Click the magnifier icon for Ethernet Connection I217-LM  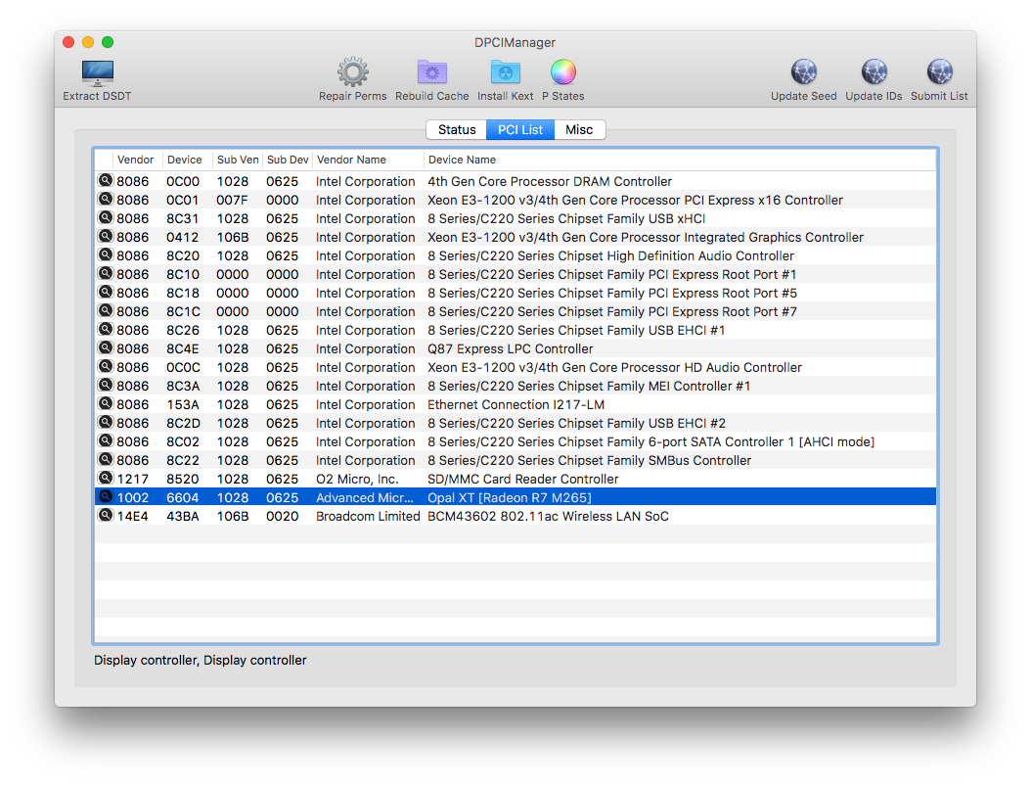(105, 404)
